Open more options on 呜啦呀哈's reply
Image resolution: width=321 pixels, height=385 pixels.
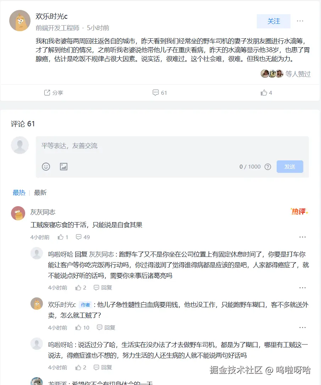tap(303, 287)
